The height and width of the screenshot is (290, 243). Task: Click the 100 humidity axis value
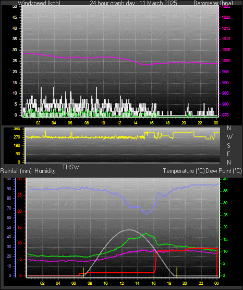tap(8, 179)
